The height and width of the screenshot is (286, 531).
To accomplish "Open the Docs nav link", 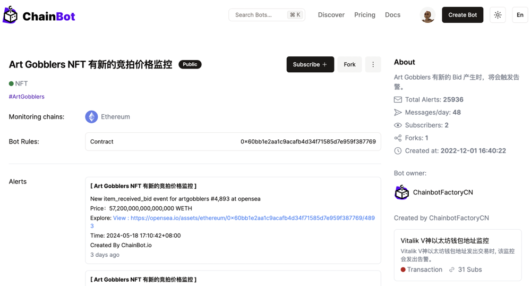I will click(x=392, y=15).
